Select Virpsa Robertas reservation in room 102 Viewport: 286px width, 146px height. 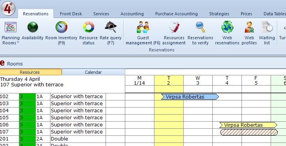pyautogui.click(x=190, y=97)
